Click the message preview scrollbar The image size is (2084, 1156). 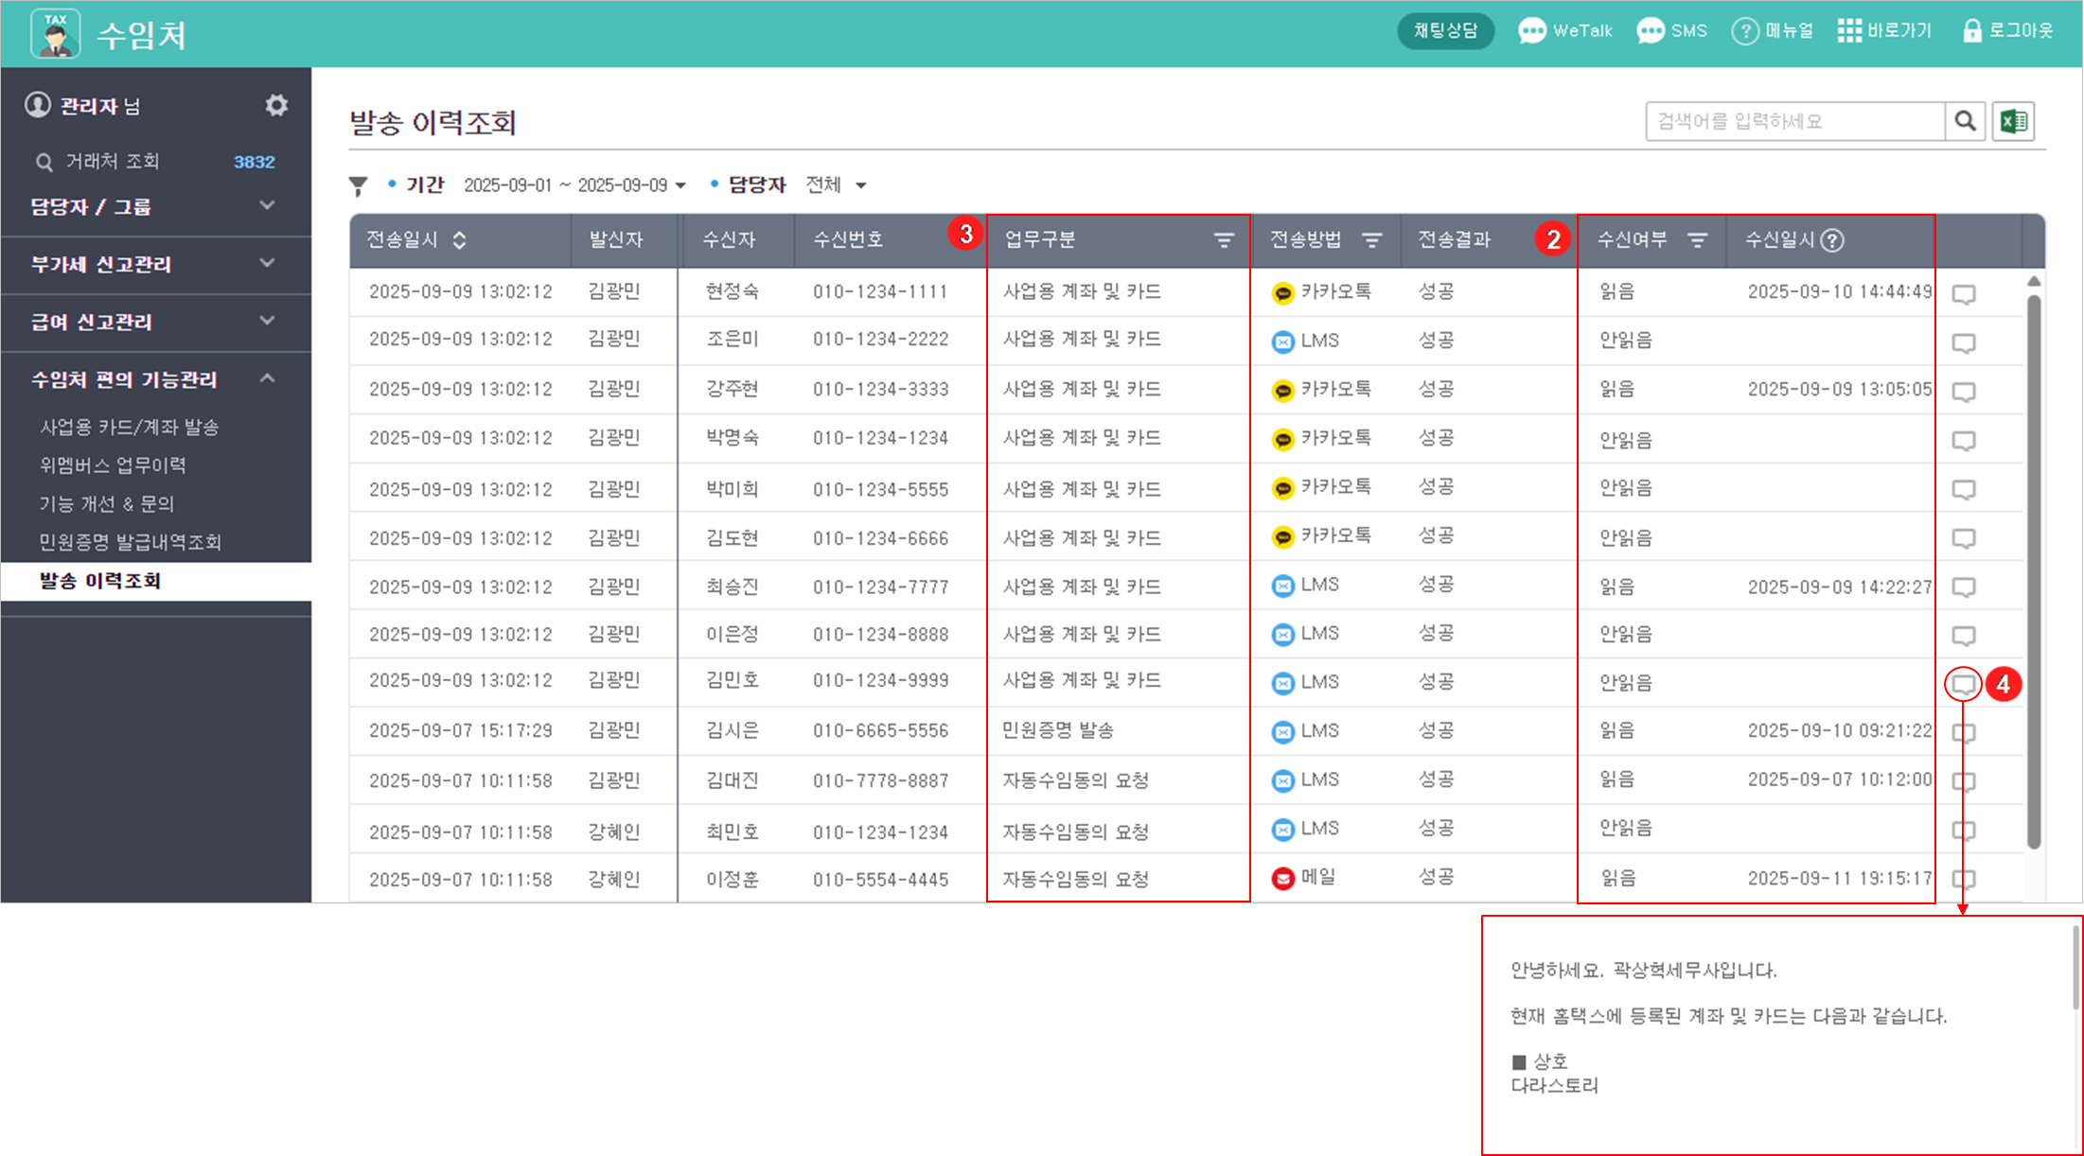2075,967
